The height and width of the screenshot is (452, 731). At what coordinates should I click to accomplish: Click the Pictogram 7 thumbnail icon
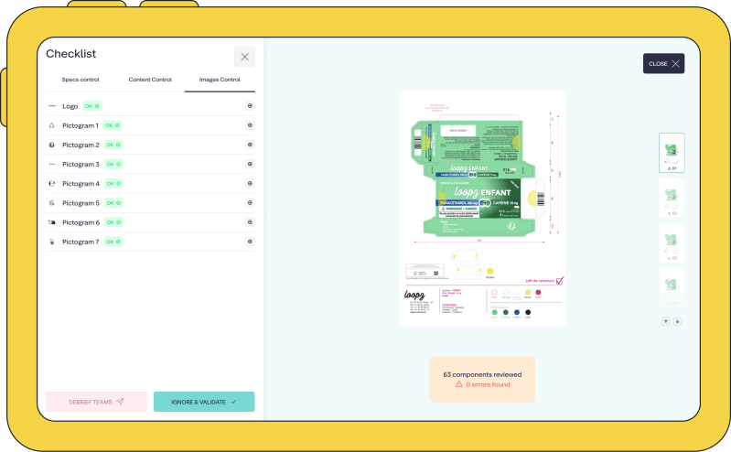tap(52, 242)
